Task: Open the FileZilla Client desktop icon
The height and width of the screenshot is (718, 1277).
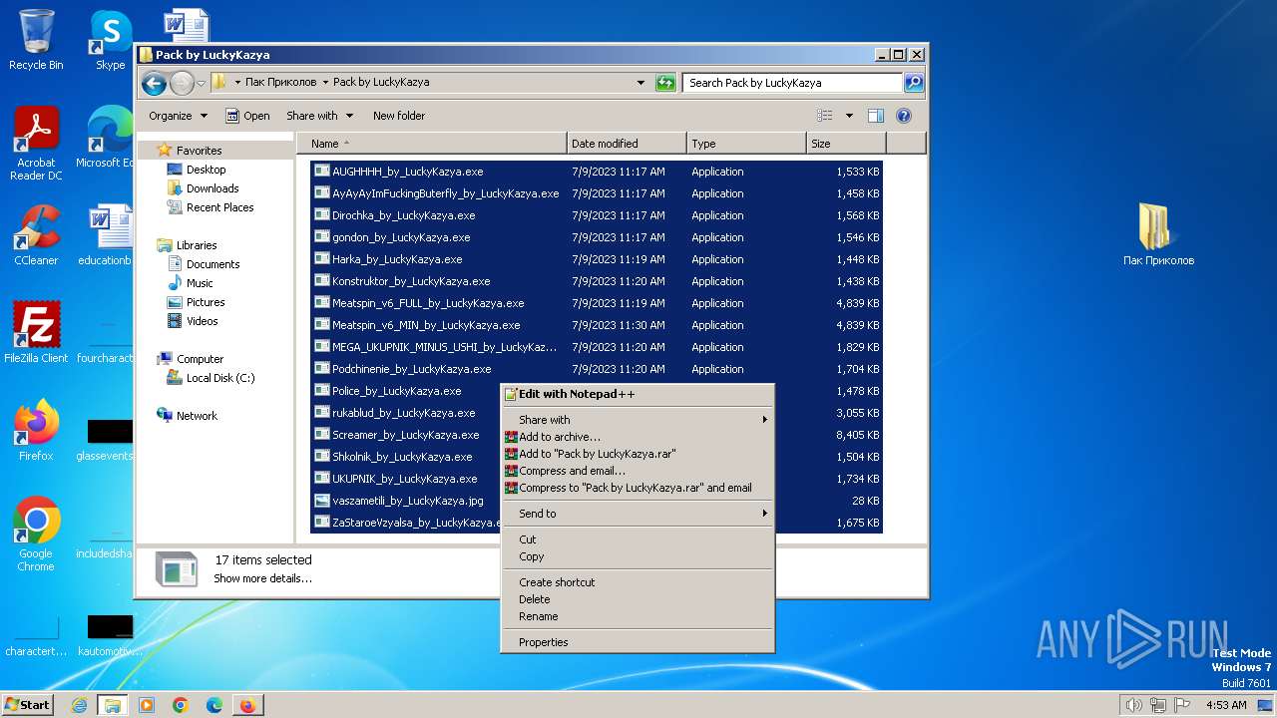Action: coord(36,332)
